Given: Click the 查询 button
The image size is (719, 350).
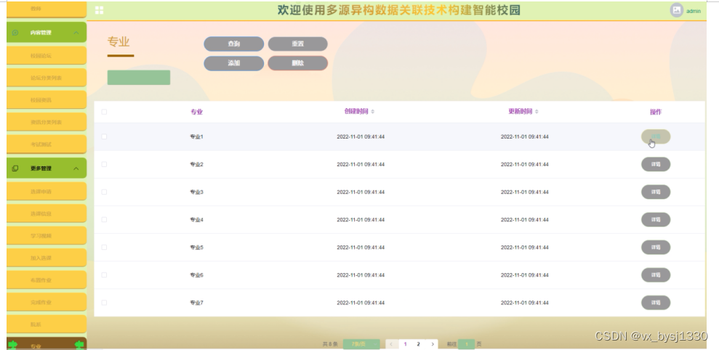Looking at the screenshot, I should [x=234, y=44].
